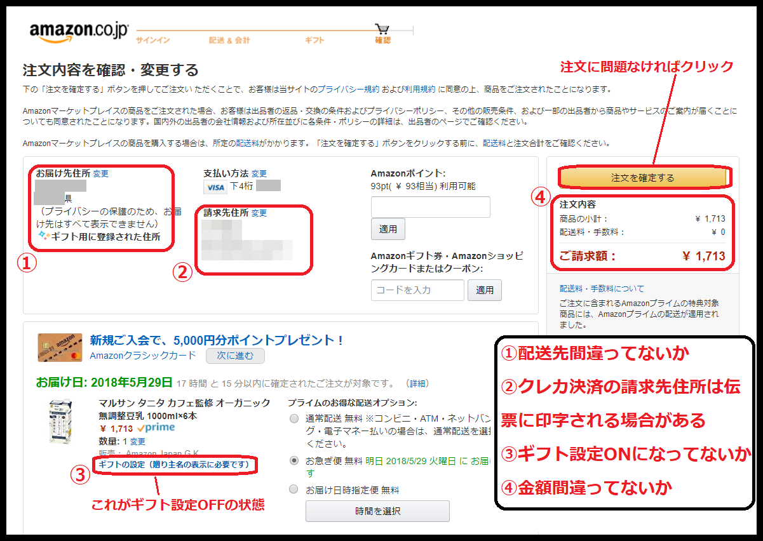Click 変更 next to 支払い方法
763x541 pixels.
coord(259,173)
